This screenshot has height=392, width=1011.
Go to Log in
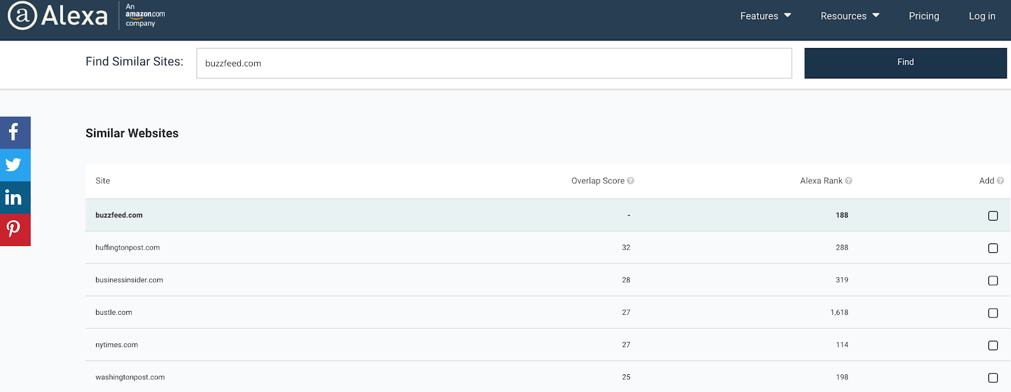pos(982,16)
